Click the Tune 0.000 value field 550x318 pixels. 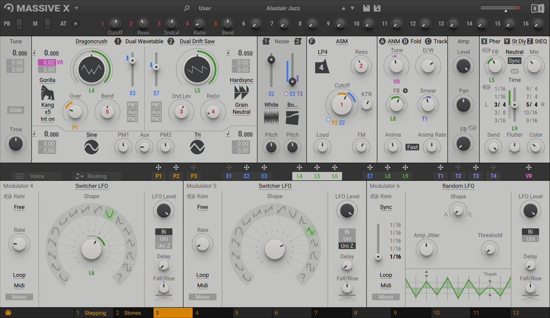click(x=20, y=53)
